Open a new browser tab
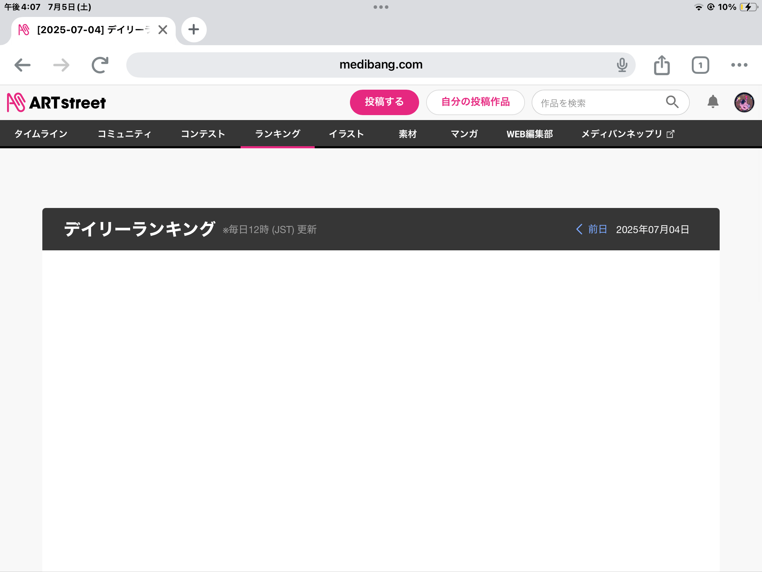Screen dimensions: 762x572 click(194, 29)
